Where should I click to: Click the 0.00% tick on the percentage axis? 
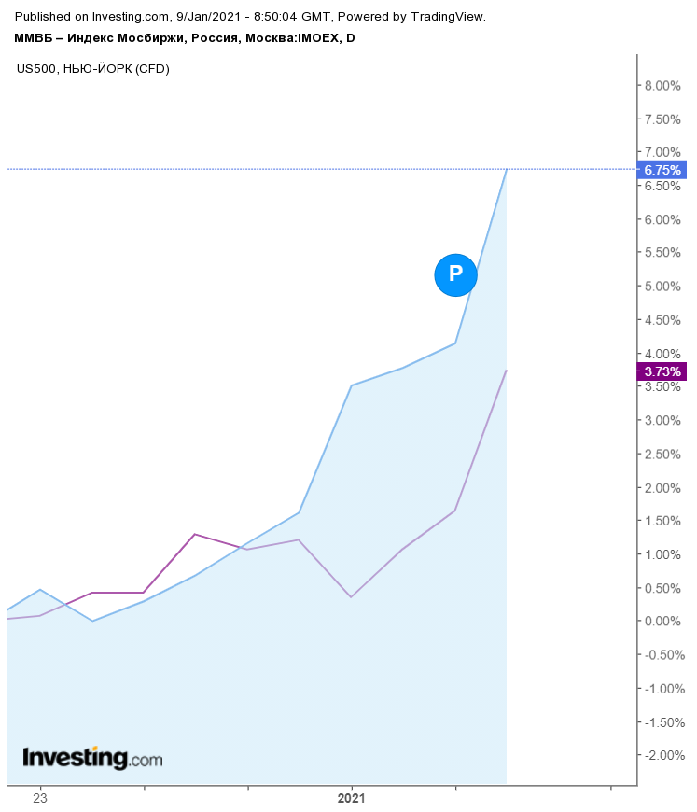coord(662,622)
